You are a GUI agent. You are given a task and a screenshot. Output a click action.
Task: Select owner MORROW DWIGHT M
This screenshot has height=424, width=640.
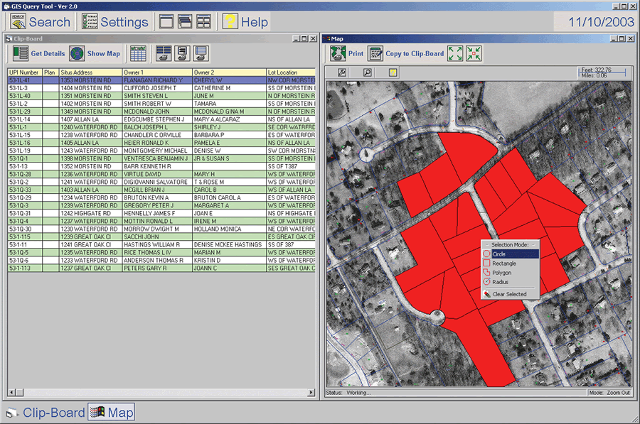pyautogui.click(x=157, y=229)
